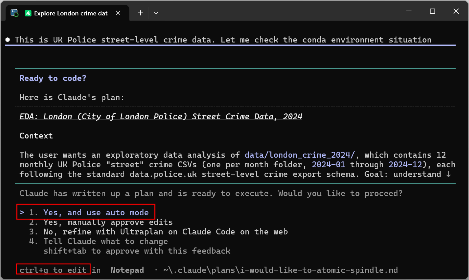This screenshot has width=469, height=280.
Task: Minimize the terminal window
Action: [x=409, y=11]
